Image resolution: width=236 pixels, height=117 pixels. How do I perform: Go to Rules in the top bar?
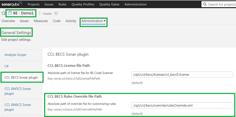(x=62, y=4)
